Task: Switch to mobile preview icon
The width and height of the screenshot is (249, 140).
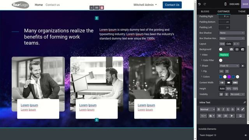Action: click(x=225, y=4)
